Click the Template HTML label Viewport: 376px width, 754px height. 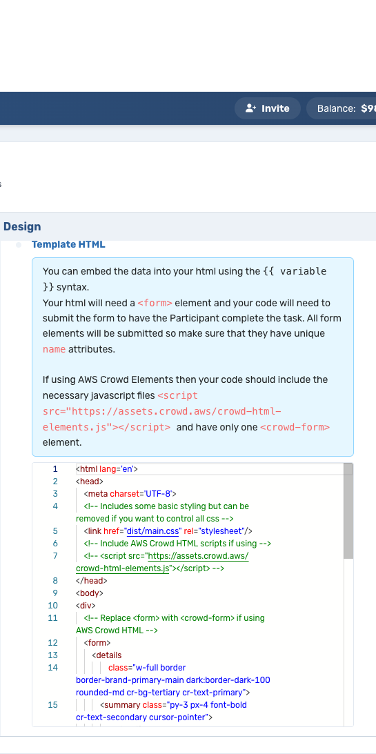click(68, 244)
